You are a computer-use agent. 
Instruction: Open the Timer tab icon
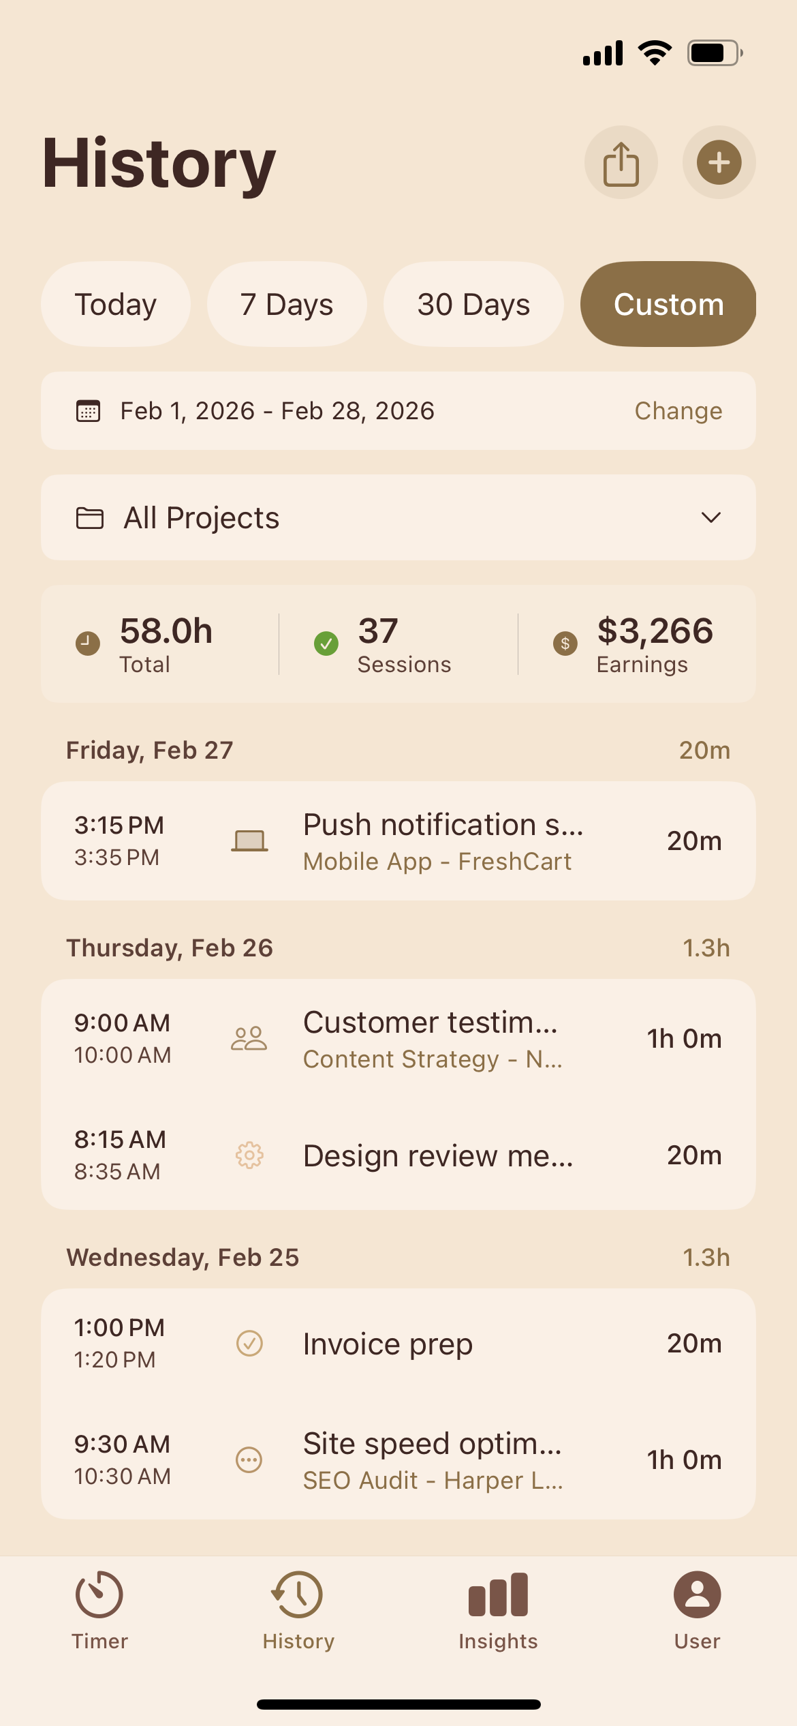(99, 1594)
